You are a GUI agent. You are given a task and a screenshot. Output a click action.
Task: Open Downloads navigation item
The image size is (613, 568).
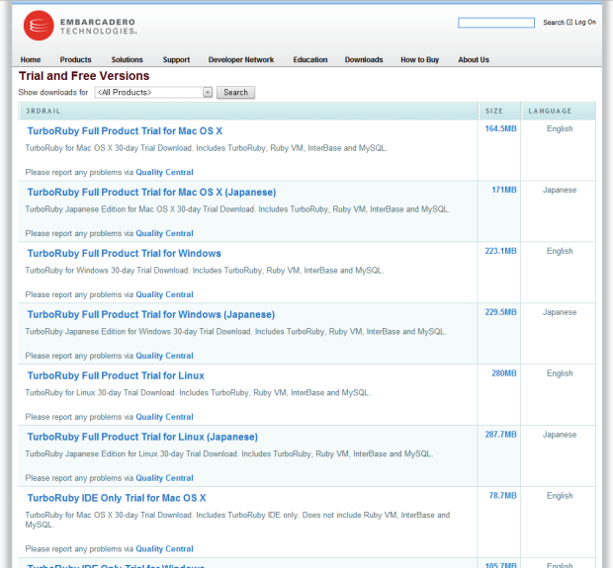point(364,60)
